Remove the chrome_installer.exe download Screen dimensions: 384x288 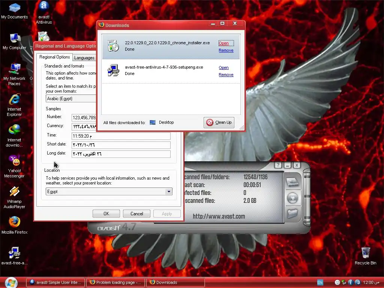226,51
